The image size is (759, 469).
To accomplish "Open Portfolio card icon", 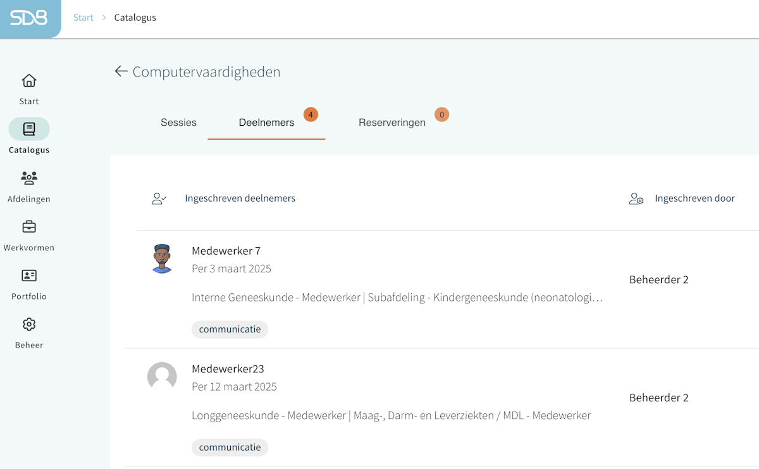I will click(x=29, y=275).
